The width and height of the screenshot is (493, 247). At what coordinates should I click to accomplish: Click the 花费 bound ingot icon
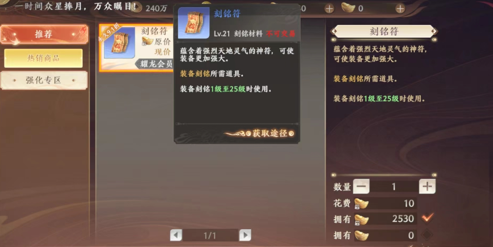[x=361, y=204]
